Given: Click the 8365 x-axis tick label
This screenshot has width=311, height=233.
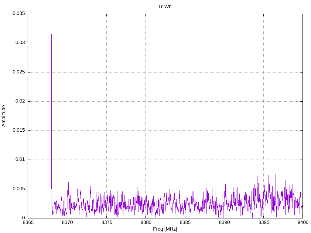Looking at the screenshot, I should [28, 223].
